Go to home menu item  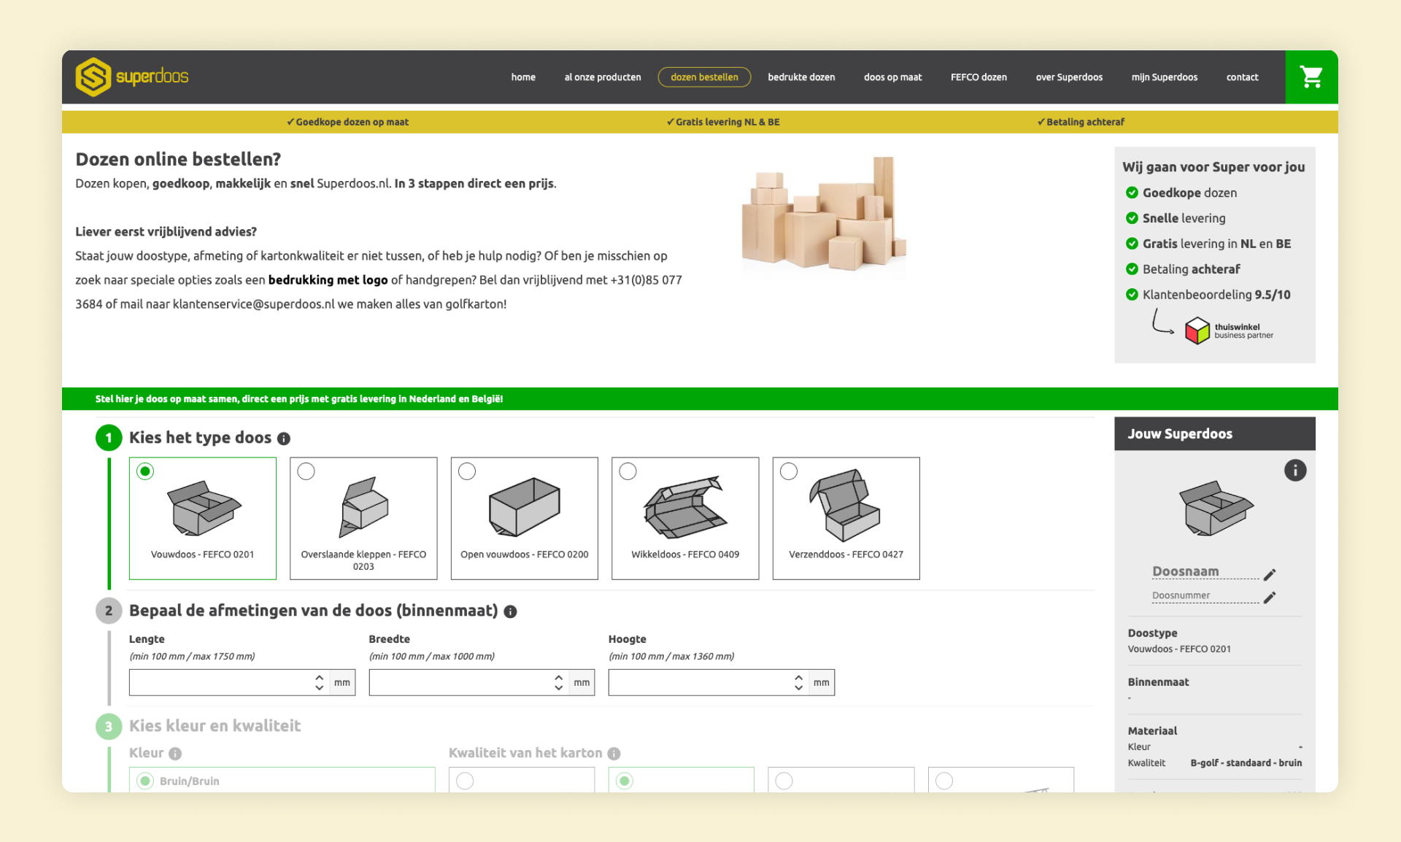[523, 77]
